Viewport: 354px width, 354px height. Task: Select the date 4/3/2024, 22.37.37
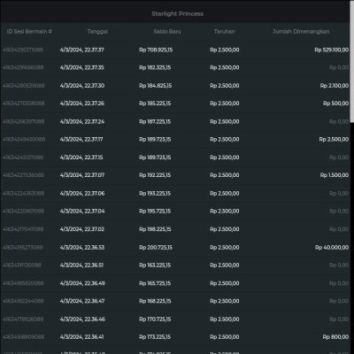tap(82, 50)
